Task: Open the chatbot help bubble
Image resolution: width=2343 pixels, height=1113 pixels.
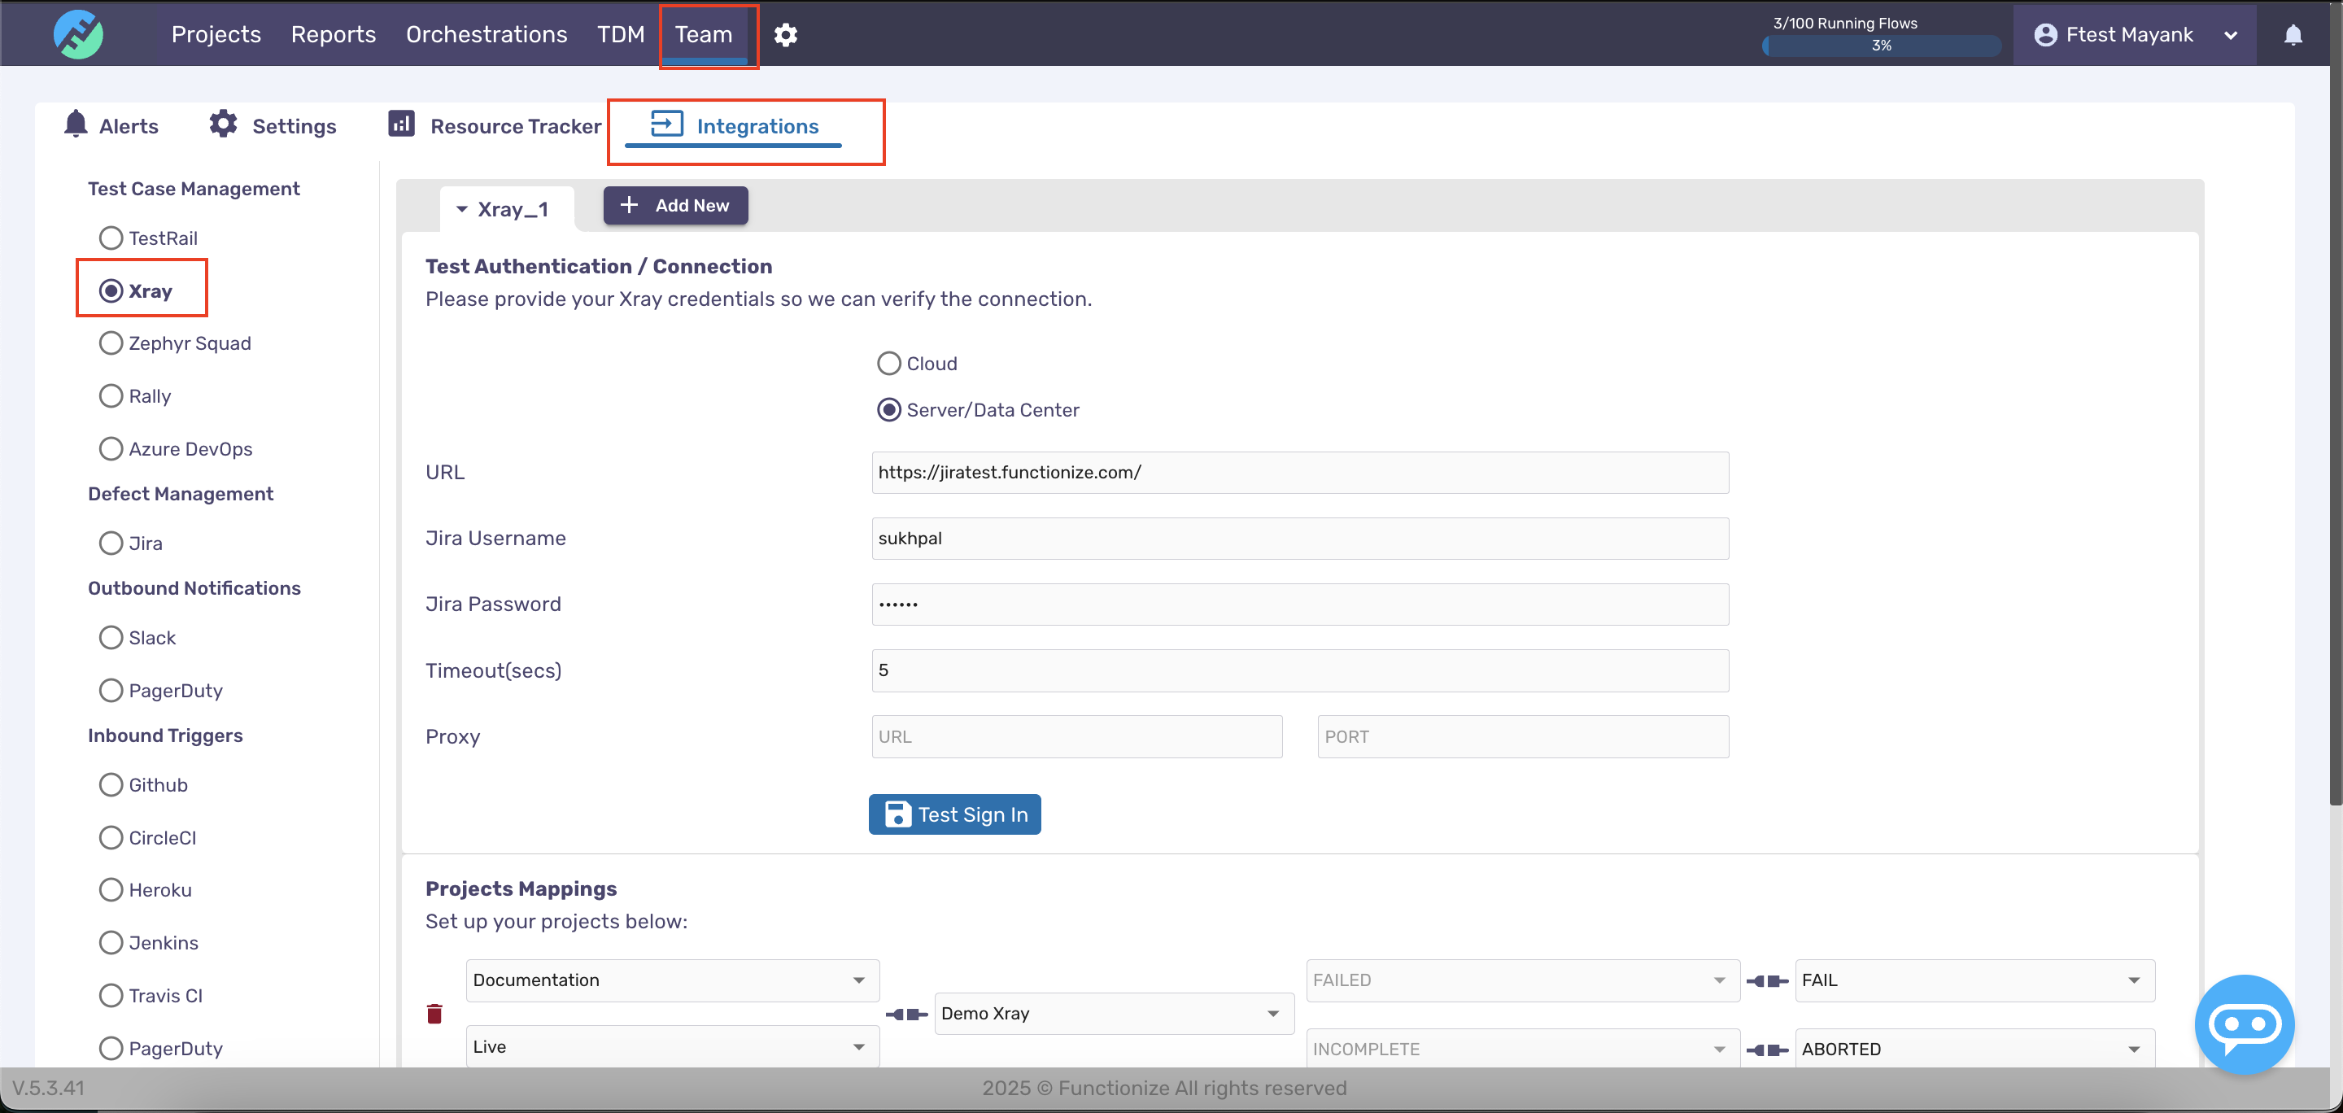Action: pos(2244,1024)
